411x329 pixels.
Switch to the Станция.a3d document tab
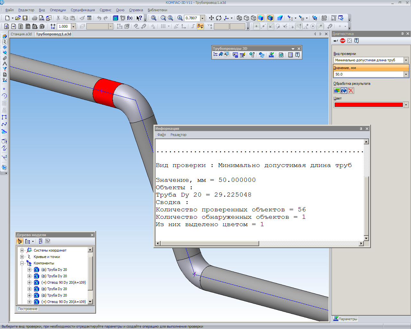coord(21,34)
